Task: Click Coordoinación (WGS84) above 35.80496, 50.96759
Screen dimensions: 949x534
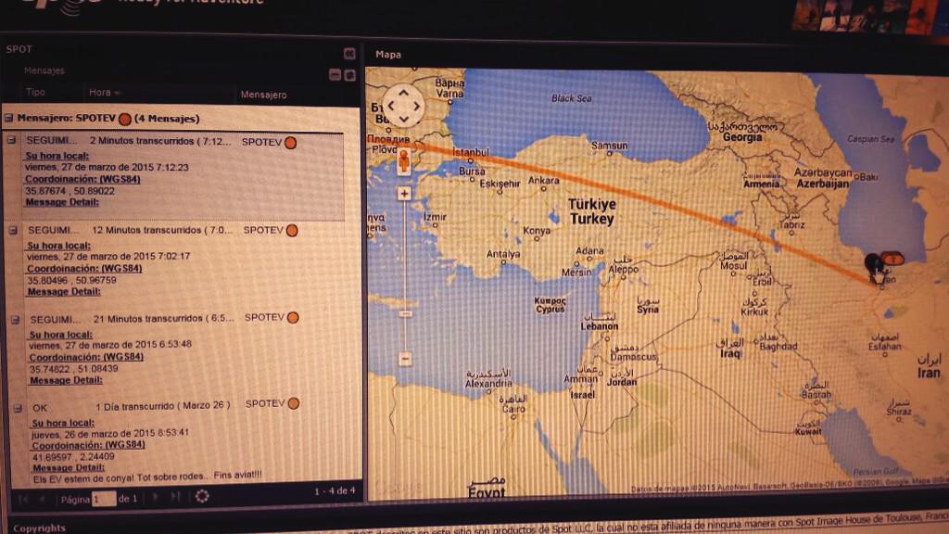Action: pos(84,268)
